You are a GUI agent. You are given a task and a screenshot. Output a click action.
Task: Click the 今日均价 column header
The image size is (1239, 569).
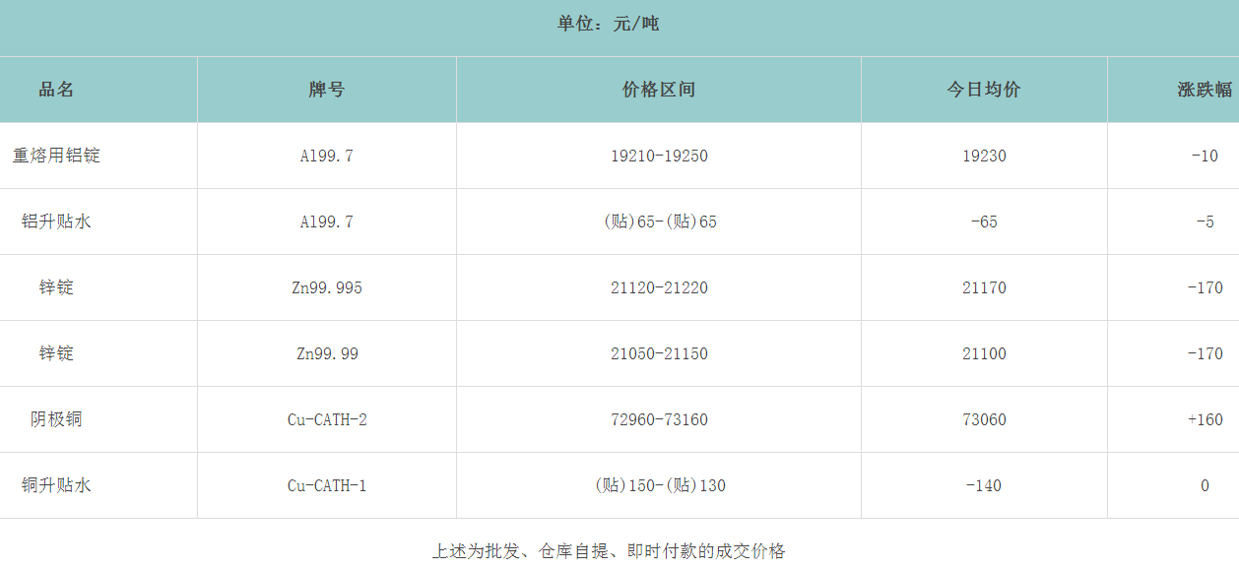[982, 89]
